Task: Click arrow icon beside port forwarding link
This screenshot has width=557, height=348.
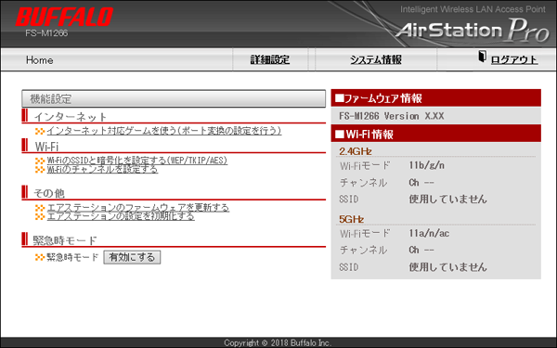Action: click(40, 132)
